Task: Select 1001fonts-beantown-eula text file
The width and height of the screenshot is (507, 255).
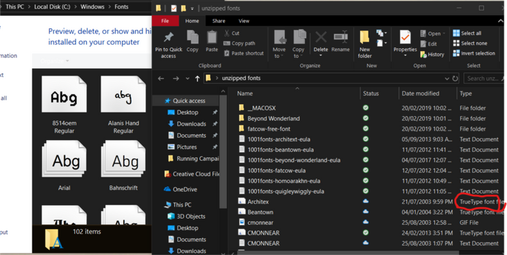Action: 281,150
